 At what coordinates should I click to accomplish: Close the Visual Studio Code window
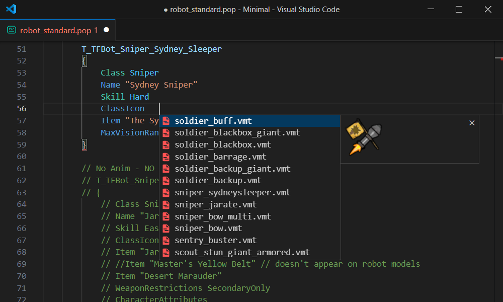click(488, 9)
